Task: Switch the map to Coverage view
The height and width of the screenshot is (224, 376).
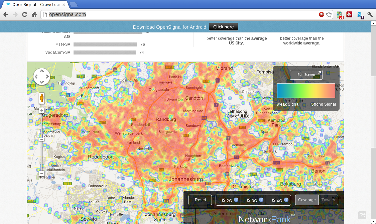Action: 307,200
